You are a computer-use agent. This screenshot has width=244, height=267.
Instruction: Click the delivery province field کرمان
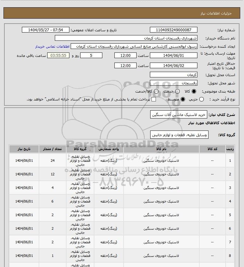pos(173,75)
